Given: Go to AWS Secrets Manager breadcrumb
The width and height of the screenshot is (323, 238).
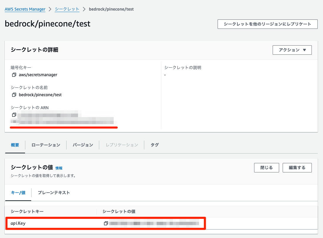Looking at the screenshot, I should 25,9.
